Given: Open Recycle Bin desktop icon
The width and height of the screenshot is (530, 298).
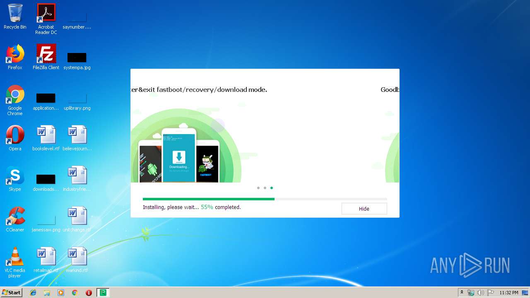Looking at the screenshot, I should pyautogui.click(x=15, y=17).
